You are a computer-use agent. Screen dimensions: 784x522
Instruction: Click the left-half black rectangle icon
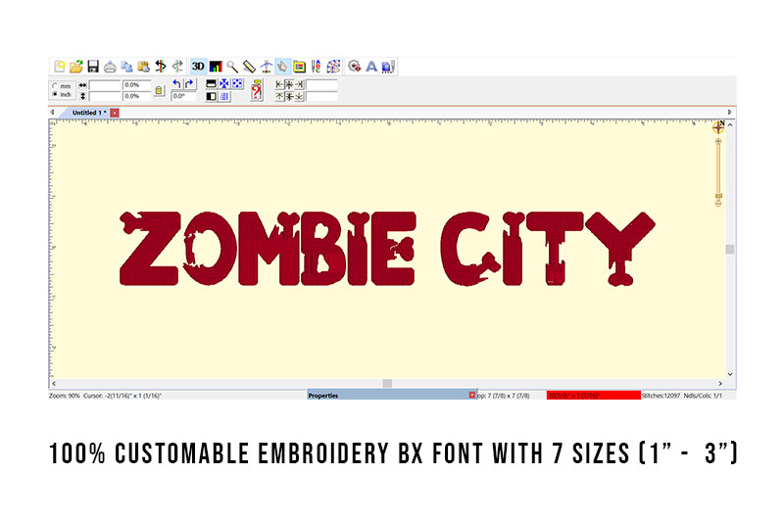click(x=211, y=96)
